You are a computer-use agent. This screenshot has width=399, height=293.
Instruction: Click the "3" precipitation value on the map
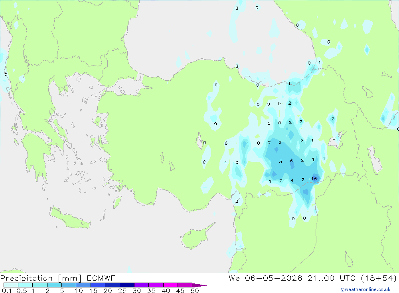[280, 161]
